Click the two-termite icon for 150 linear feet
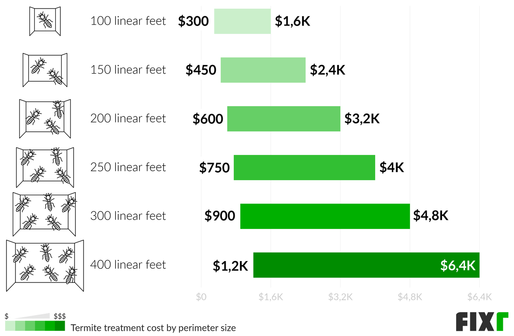Viewport: 514px width, 336px height. click(45, 69)
